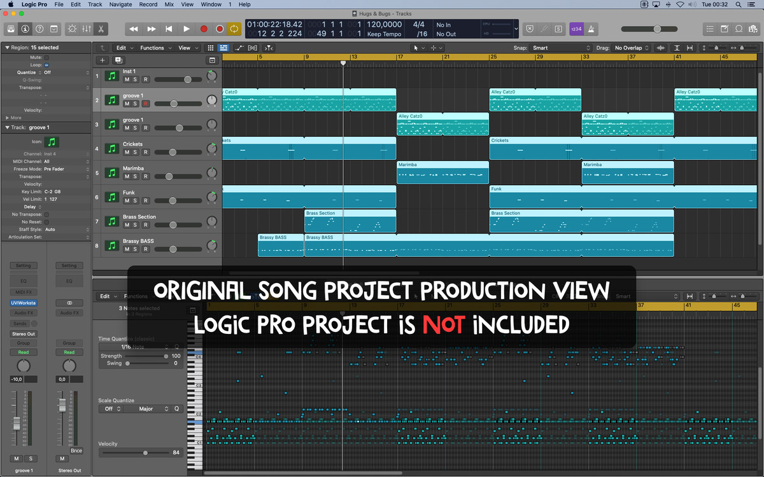Open the Mix menu

pyautogui.click(x=169, y=4)
